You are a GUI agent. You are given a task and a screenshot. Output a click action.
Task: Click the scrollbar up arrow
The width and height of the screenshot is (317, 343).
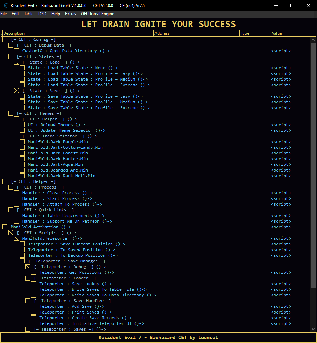tap(313, 40)
